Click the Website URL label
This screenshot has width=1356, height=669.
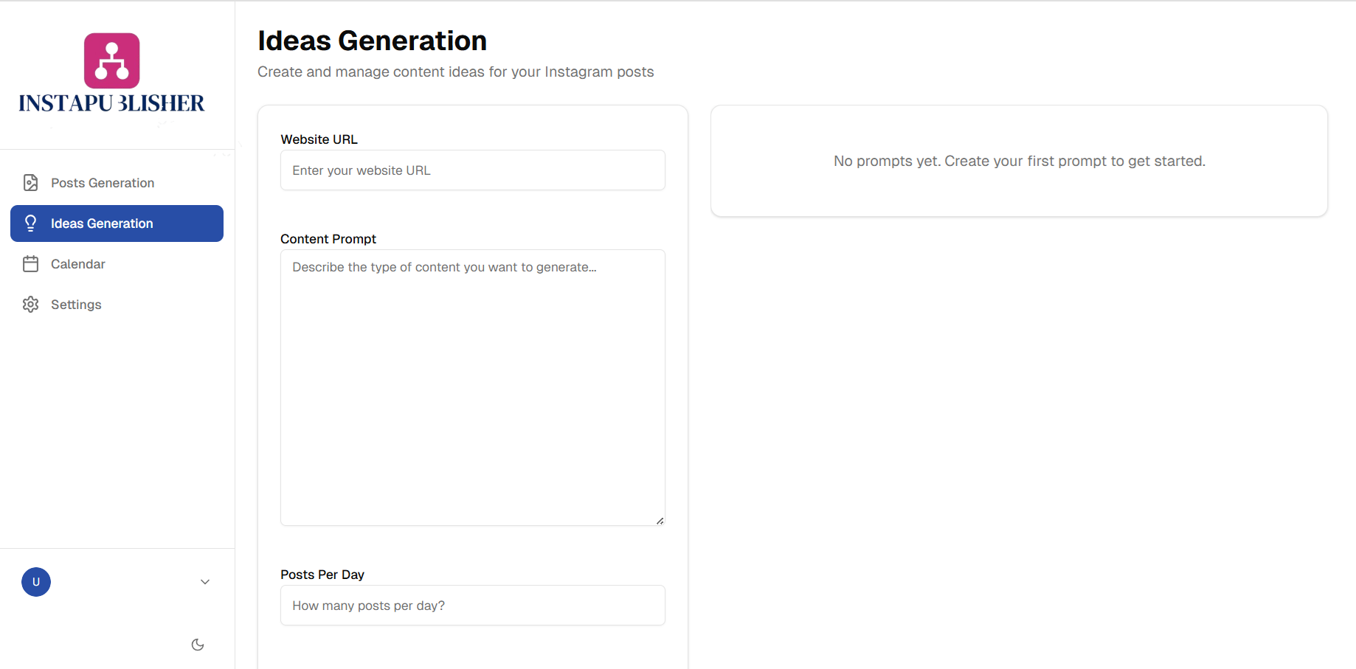[319, 139]
